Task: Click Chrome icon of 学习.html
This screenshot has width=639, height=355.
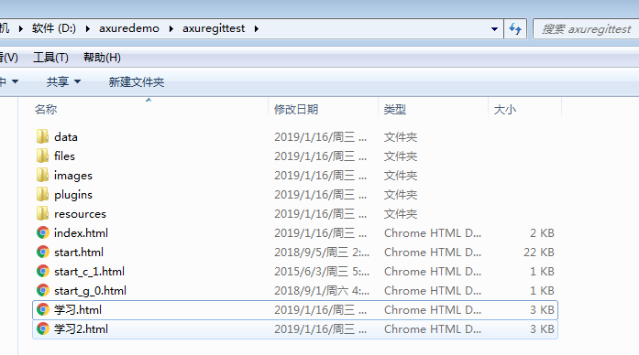Action: (43, 309)
